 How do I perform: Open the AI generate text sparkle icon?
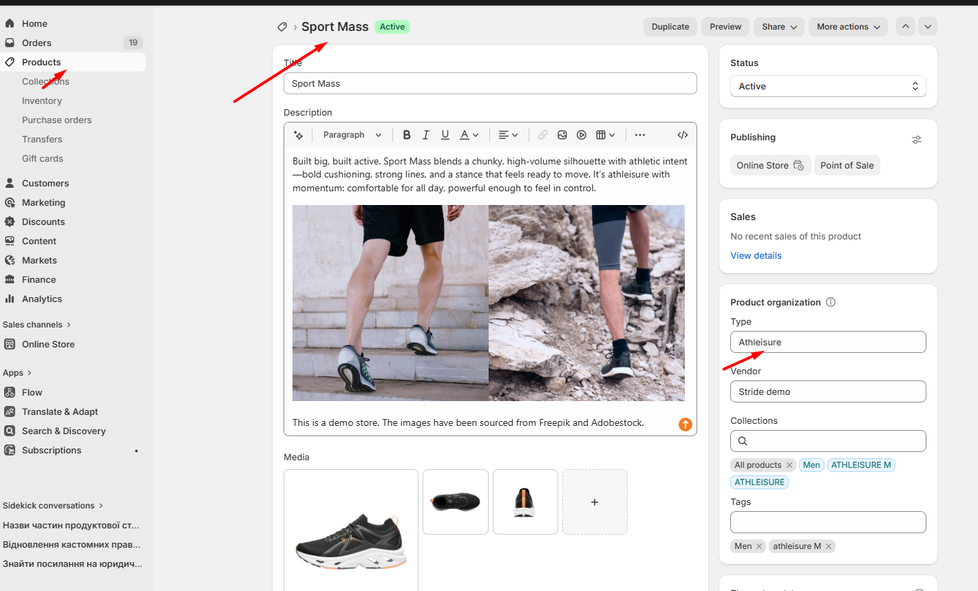[x=298, y=135]
